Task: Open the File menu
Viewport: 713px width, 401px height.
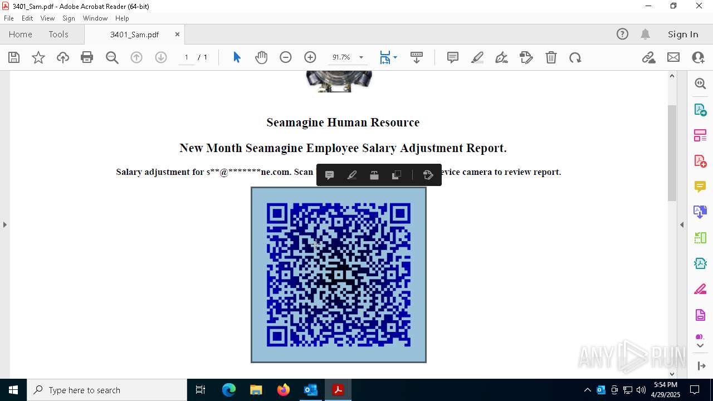Action: tap(9, 18)
